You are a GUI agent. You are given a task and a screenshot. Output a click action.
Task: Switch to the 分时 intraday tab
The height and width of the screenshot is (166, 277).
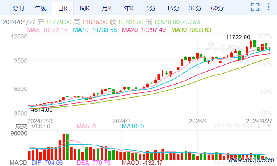tap(18, 8)
